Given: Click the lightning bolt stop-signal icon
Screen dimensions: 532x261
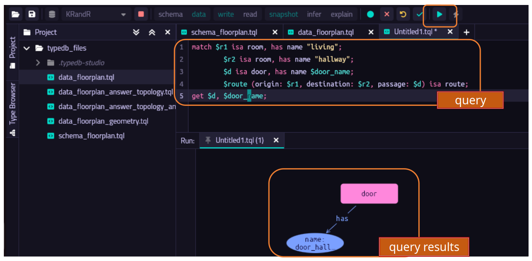Looking at the screenshot, I should (455, 15).
